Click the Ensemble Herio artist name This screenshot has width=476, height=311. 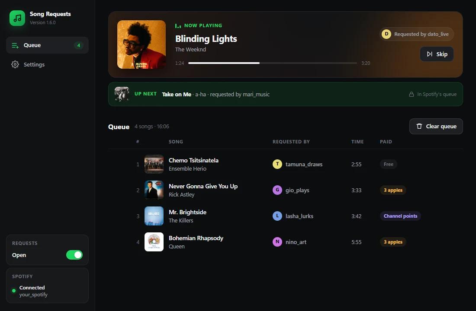187,168
